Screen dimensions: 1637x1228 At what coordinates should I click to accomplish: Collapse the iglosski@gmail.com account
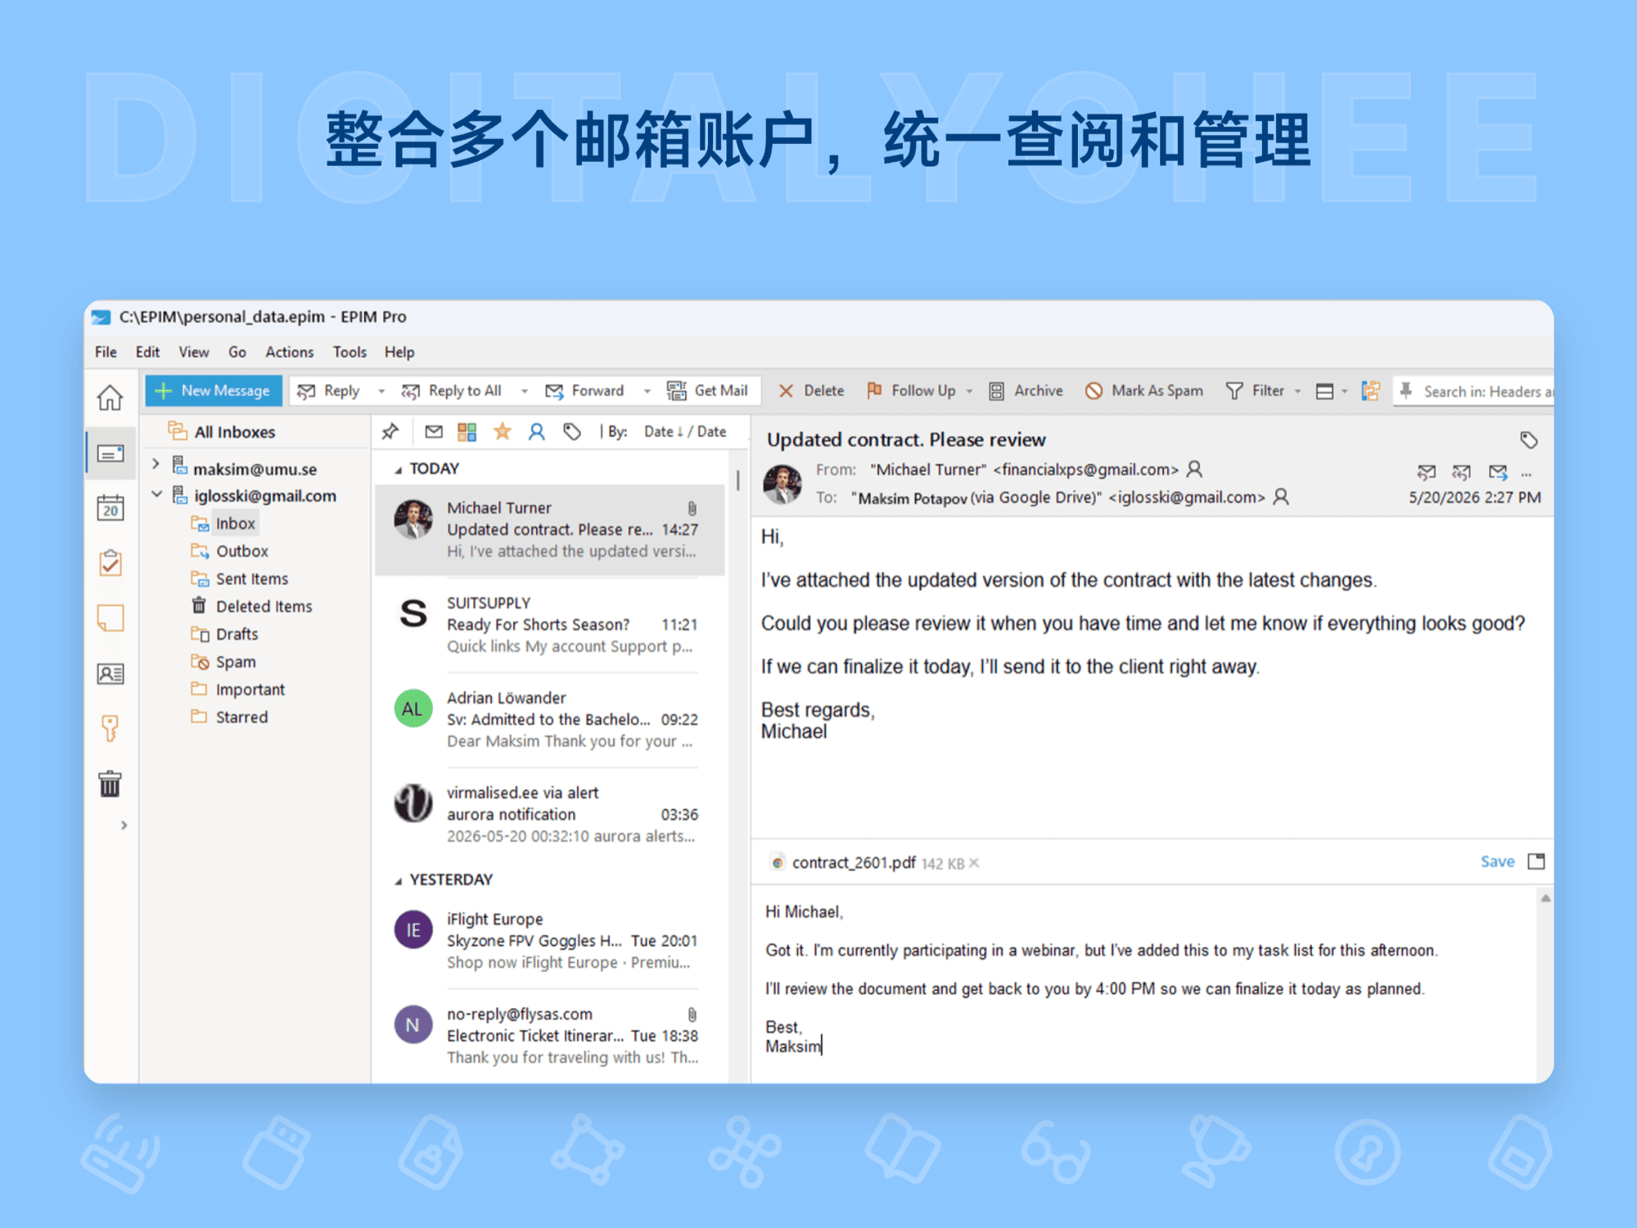[x=156, y=494]
